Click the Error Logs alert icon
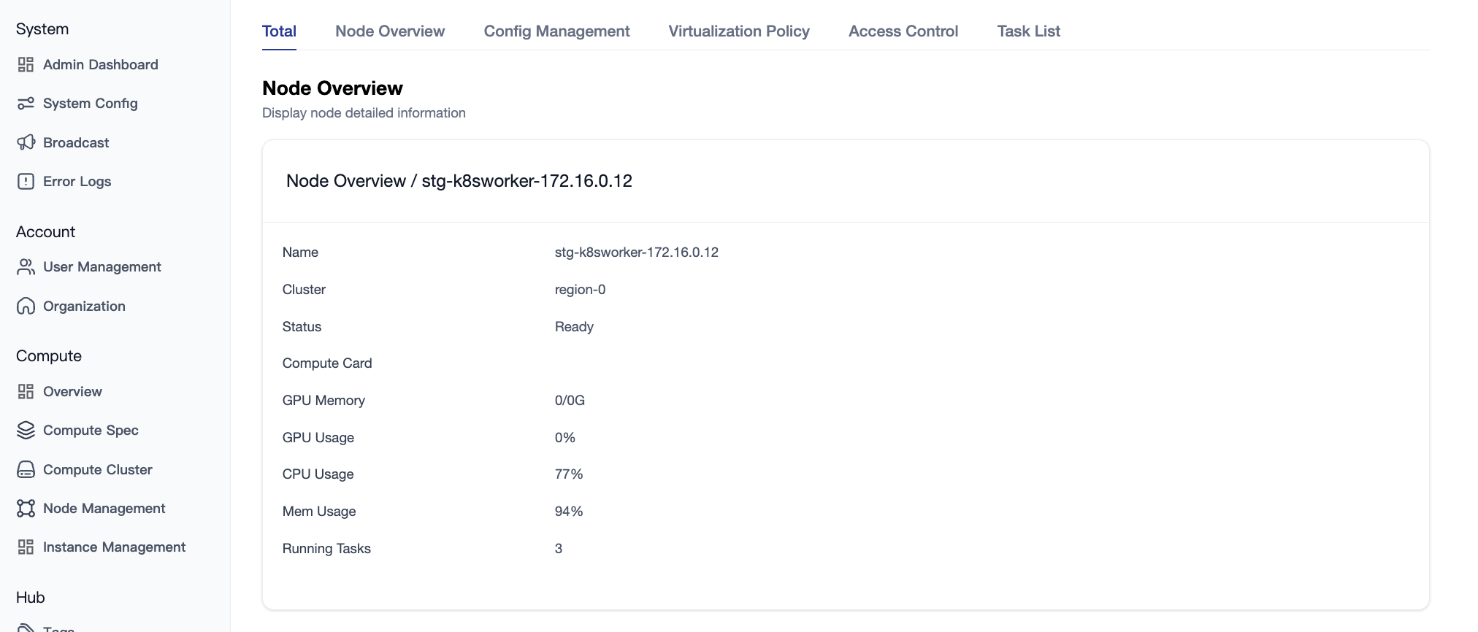Image resolution: width=1478 pixels, height=632 pixels. (26, 182)
